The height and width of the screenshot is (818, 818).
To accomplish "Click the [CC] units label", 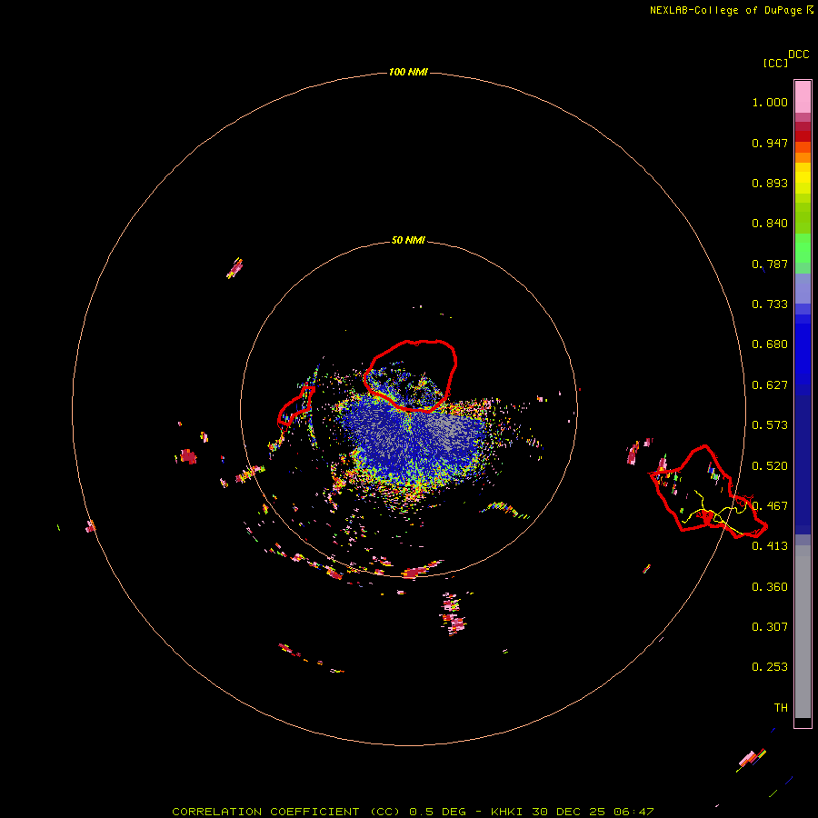I will pos(775,63).
